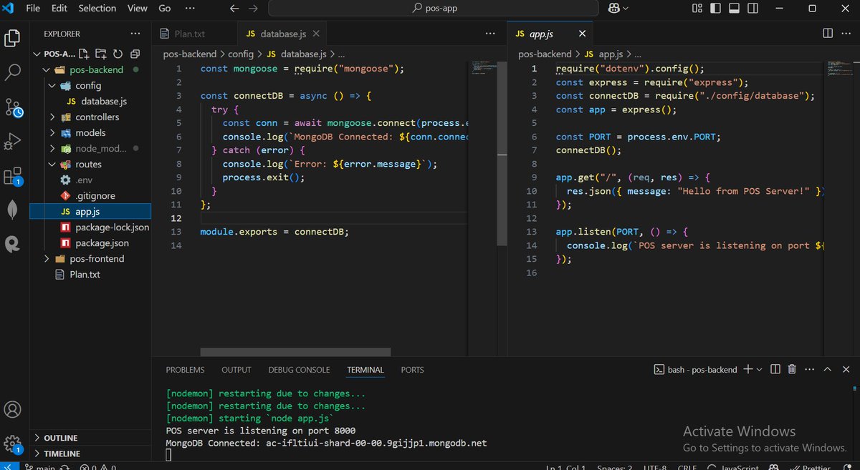Viewport: 860px width, 470px height.
Task: Click the pos-app command center search box
Action: (434, 9)
